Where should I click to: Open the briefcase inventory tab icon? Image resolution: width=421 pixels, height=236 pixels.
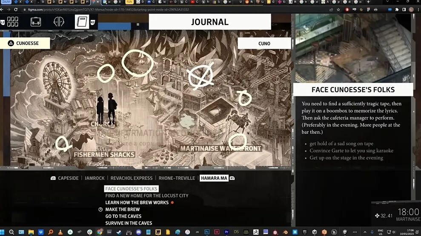pos(36,22)
